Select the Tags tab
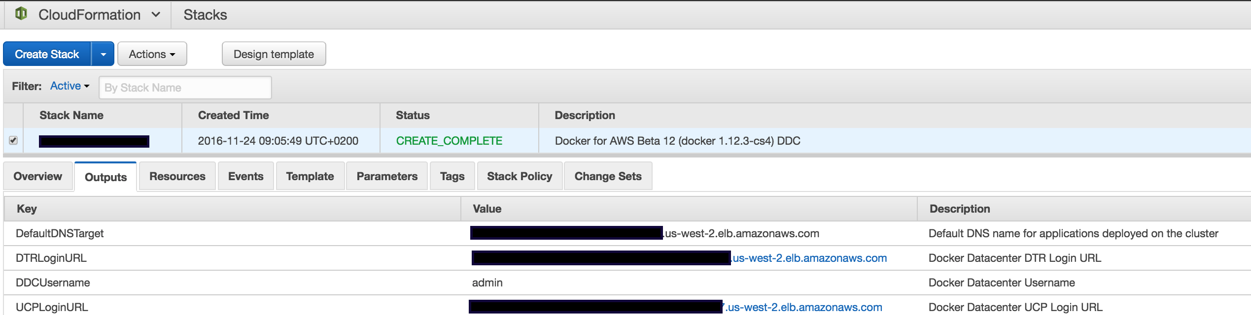This screenshot has width=1251, height=315. tap(452, 176)
